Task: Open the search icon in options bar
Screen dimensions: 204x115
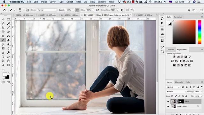Action: tap(189, 10)
